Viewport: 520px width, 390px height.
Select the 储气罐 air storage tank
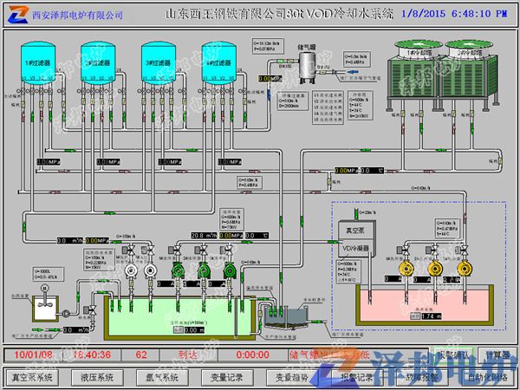point(308,61)
